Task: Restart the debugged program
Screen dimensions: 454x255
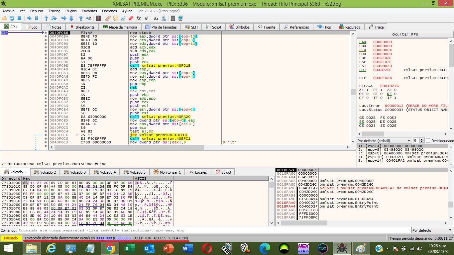Action: coord(12,18)
